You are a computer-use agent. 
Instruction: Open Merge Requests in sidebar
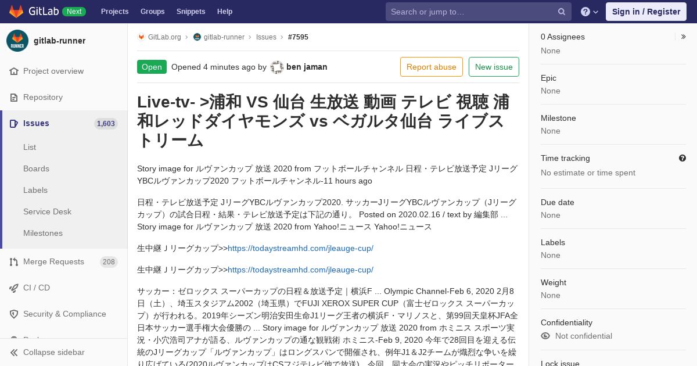53,262
